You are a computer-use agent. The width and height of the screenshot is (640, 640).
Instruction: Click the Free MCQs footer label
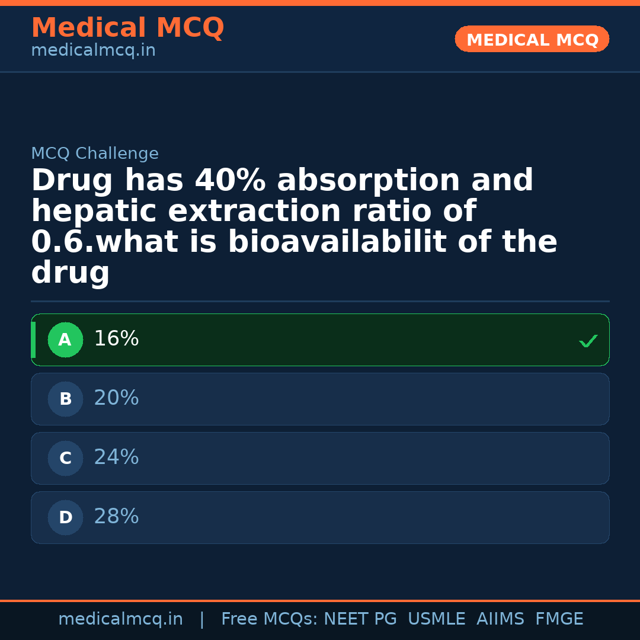tap(269, 619)
